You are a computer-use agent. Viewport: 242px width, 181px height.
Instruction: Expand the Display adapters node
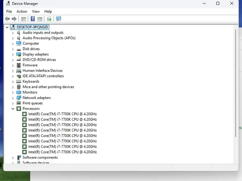tap(13, 54)
